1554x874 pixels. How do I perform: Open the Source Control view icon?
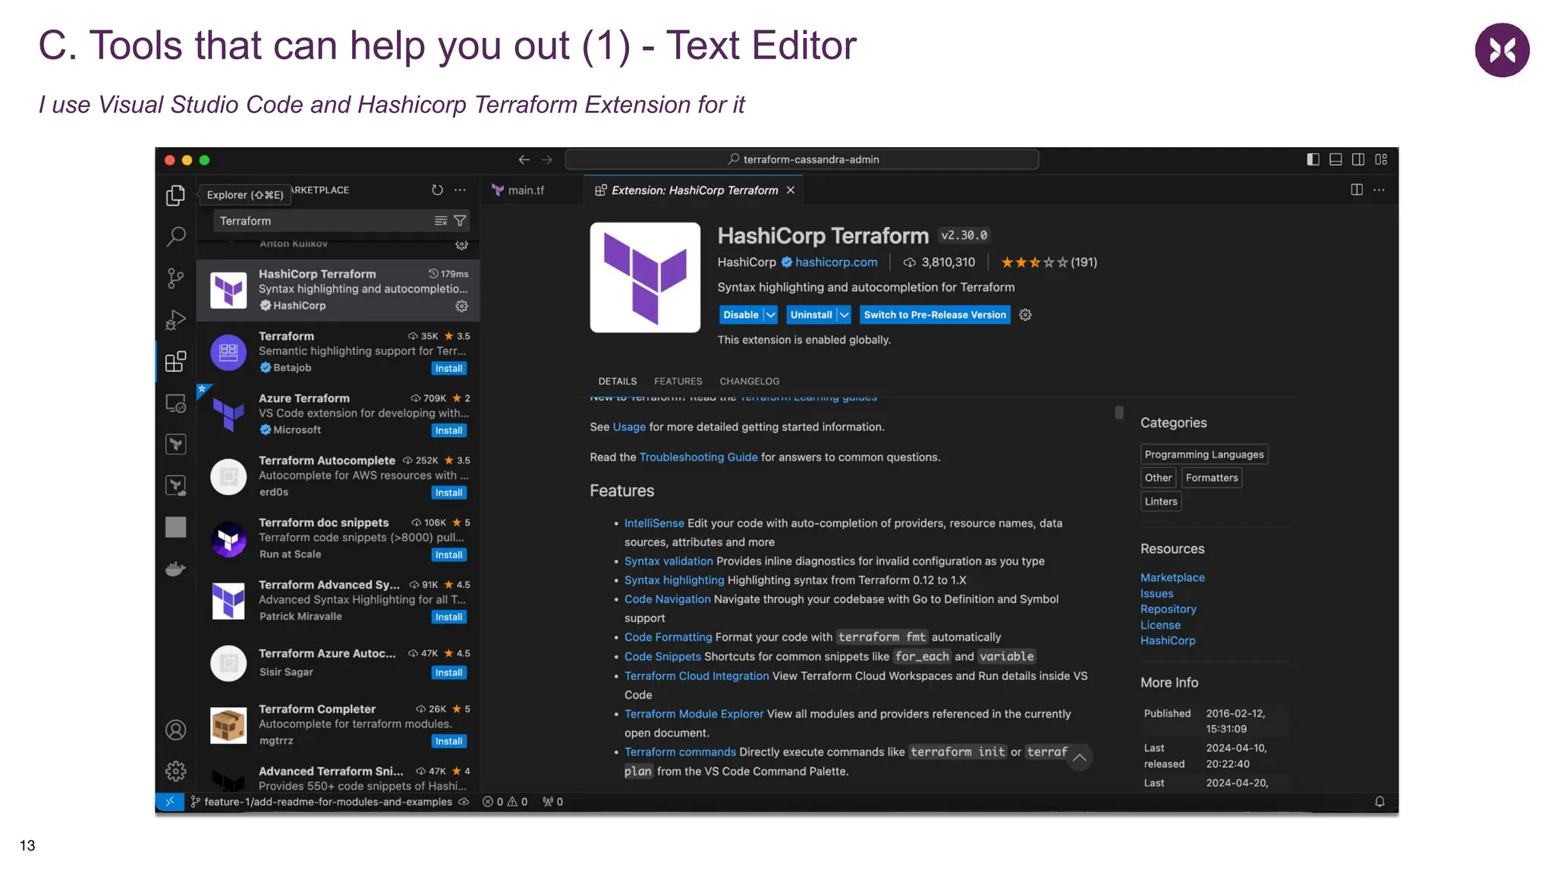click(x=175, y=278)
